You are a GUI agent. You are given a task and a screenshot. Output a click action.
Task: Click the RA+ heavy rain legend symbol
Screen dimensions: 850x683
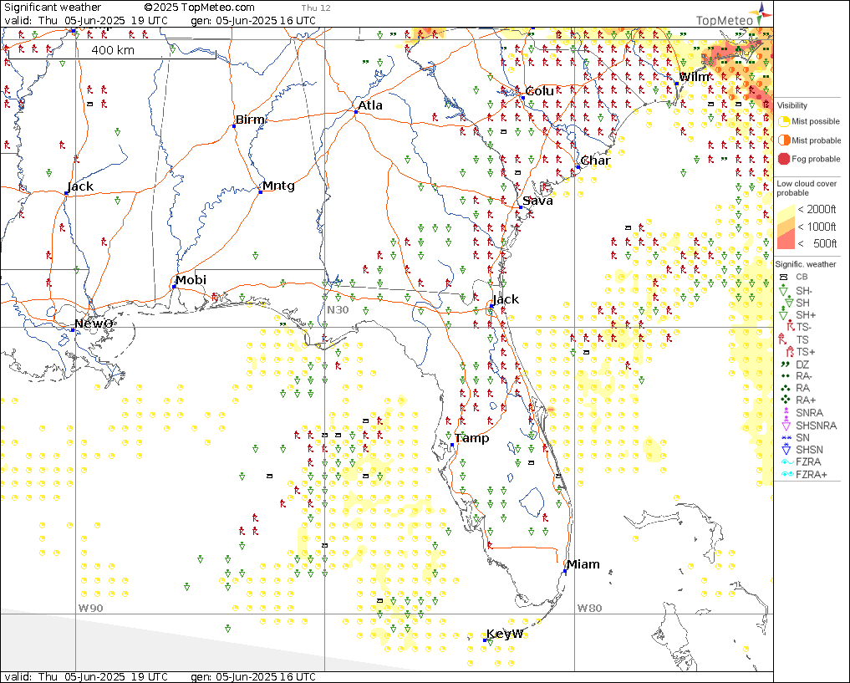coord(785,400)
